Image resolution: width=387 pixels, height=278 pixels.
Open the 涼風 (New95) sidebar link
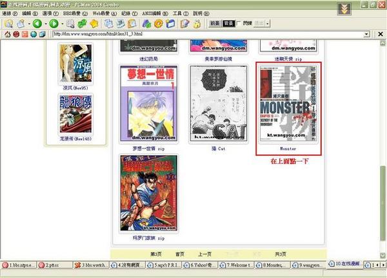pyautogui.click(x=75, y=88)
